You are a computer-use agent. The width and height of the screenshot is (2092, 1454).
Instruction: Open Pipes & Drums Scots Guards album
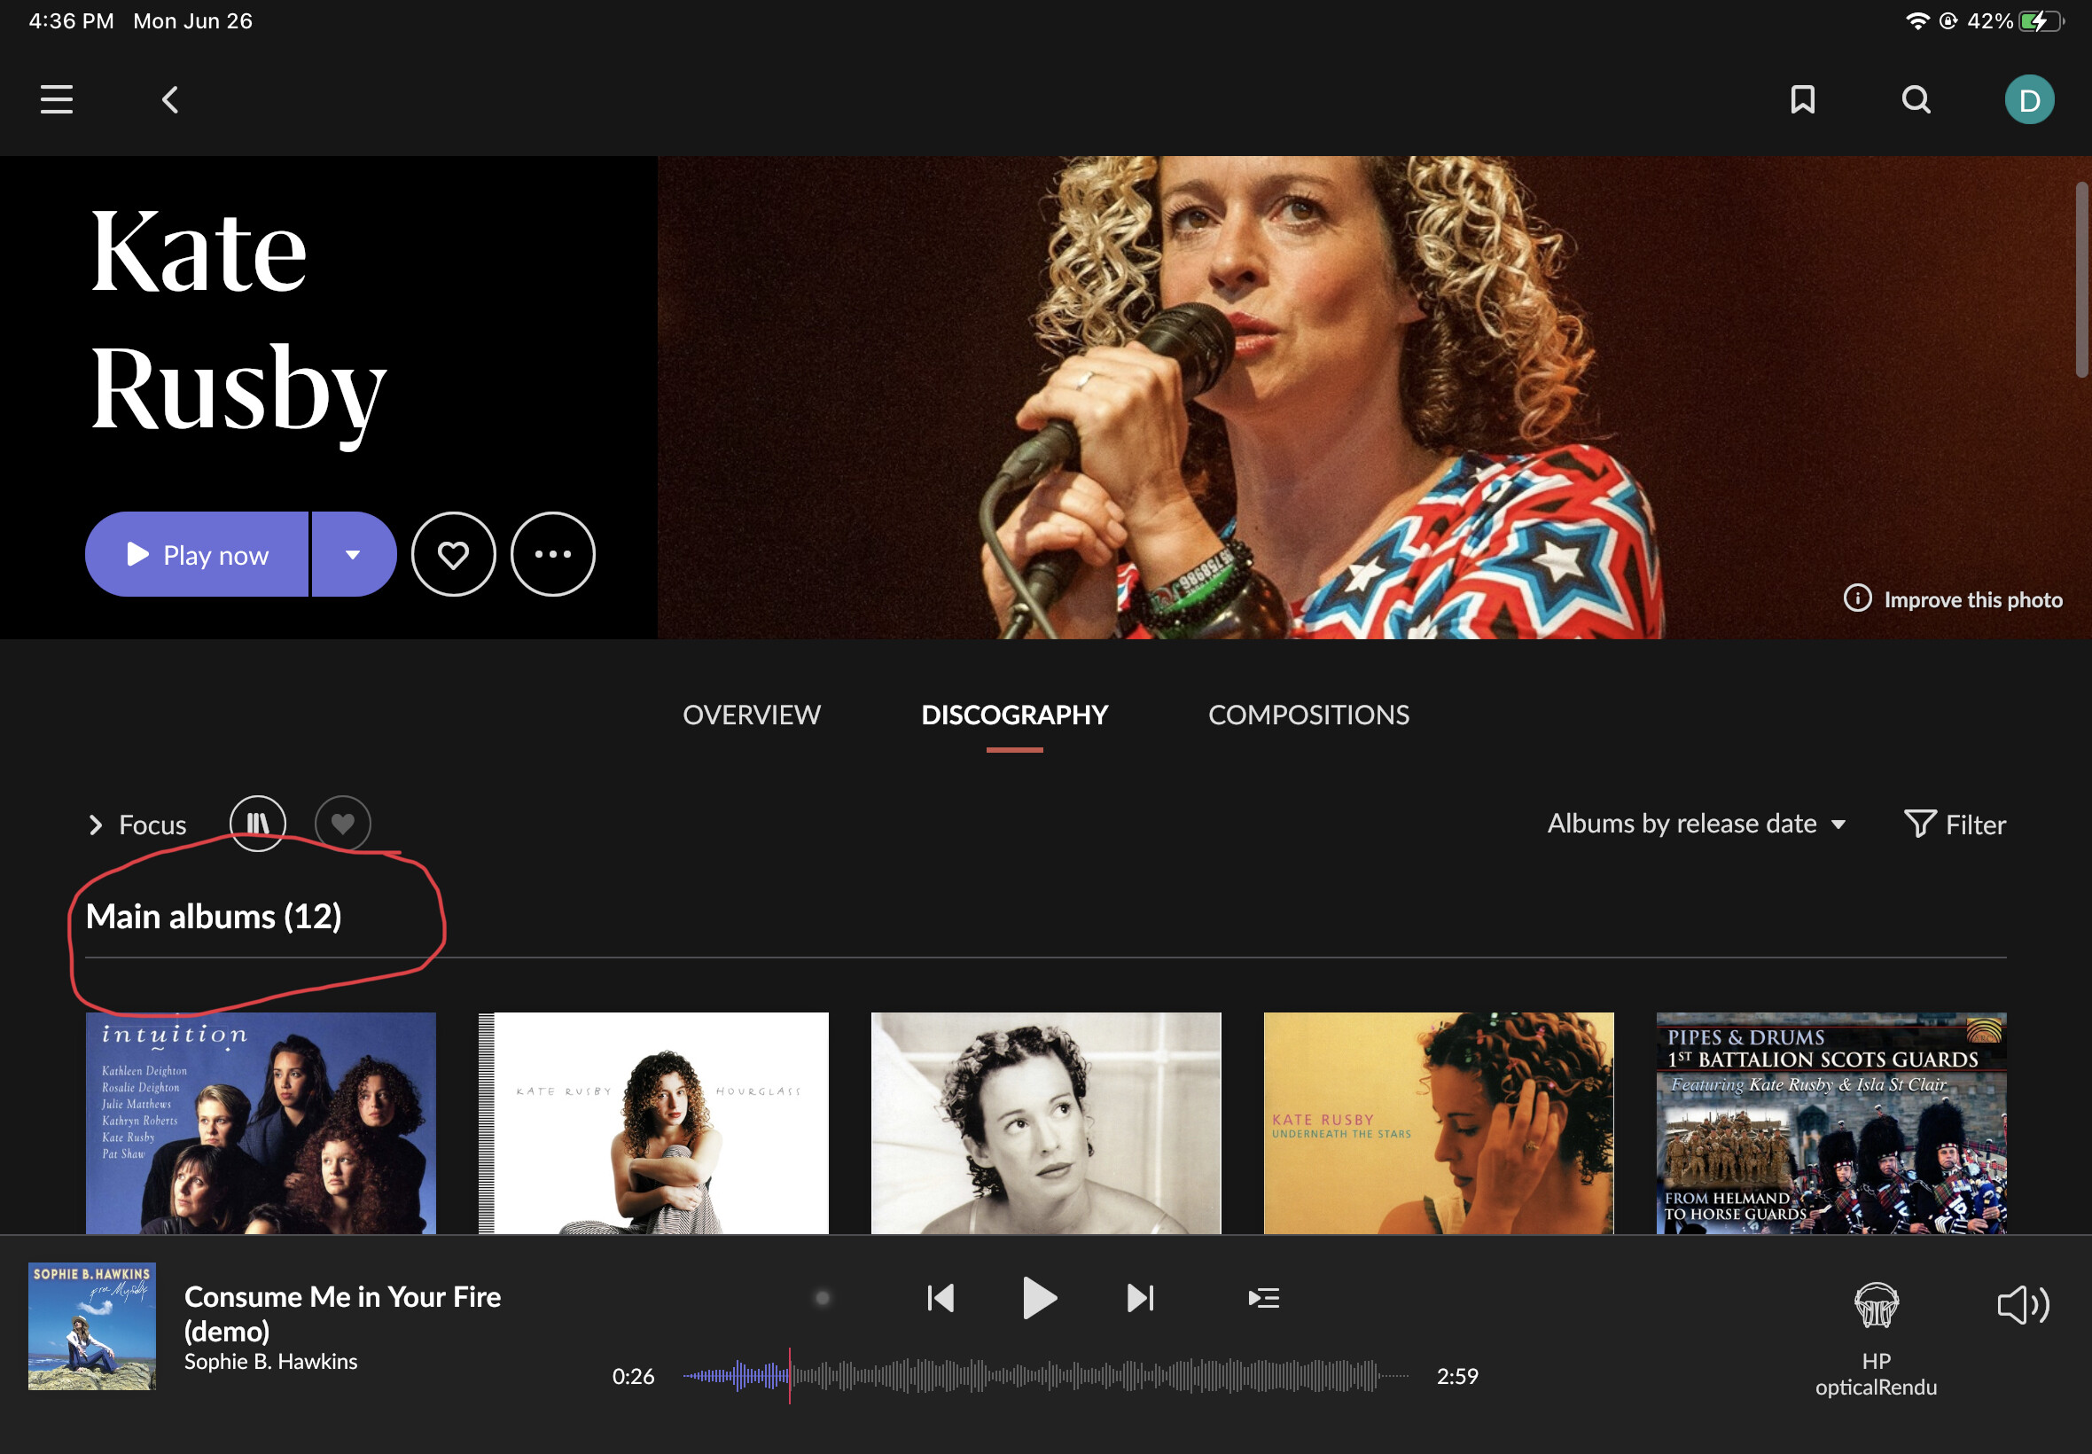click(1830, 1123)
